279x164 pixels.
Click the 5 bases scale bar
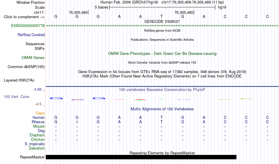[x=162, y=7]
